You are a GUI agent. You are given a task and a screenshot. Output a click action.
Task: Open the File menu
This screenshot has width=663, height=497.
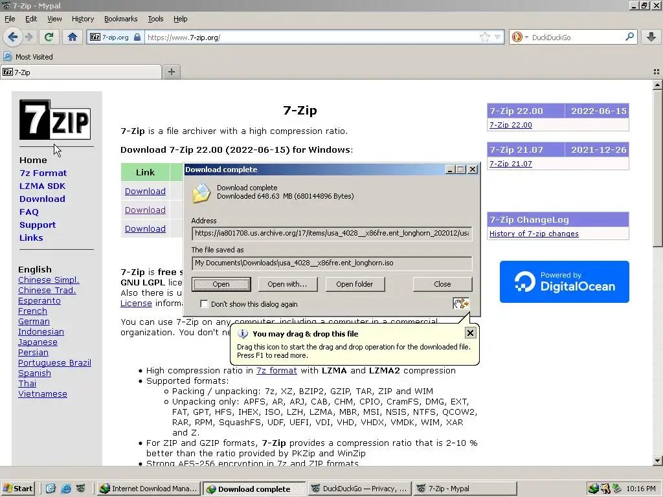[x=10, y=19]
